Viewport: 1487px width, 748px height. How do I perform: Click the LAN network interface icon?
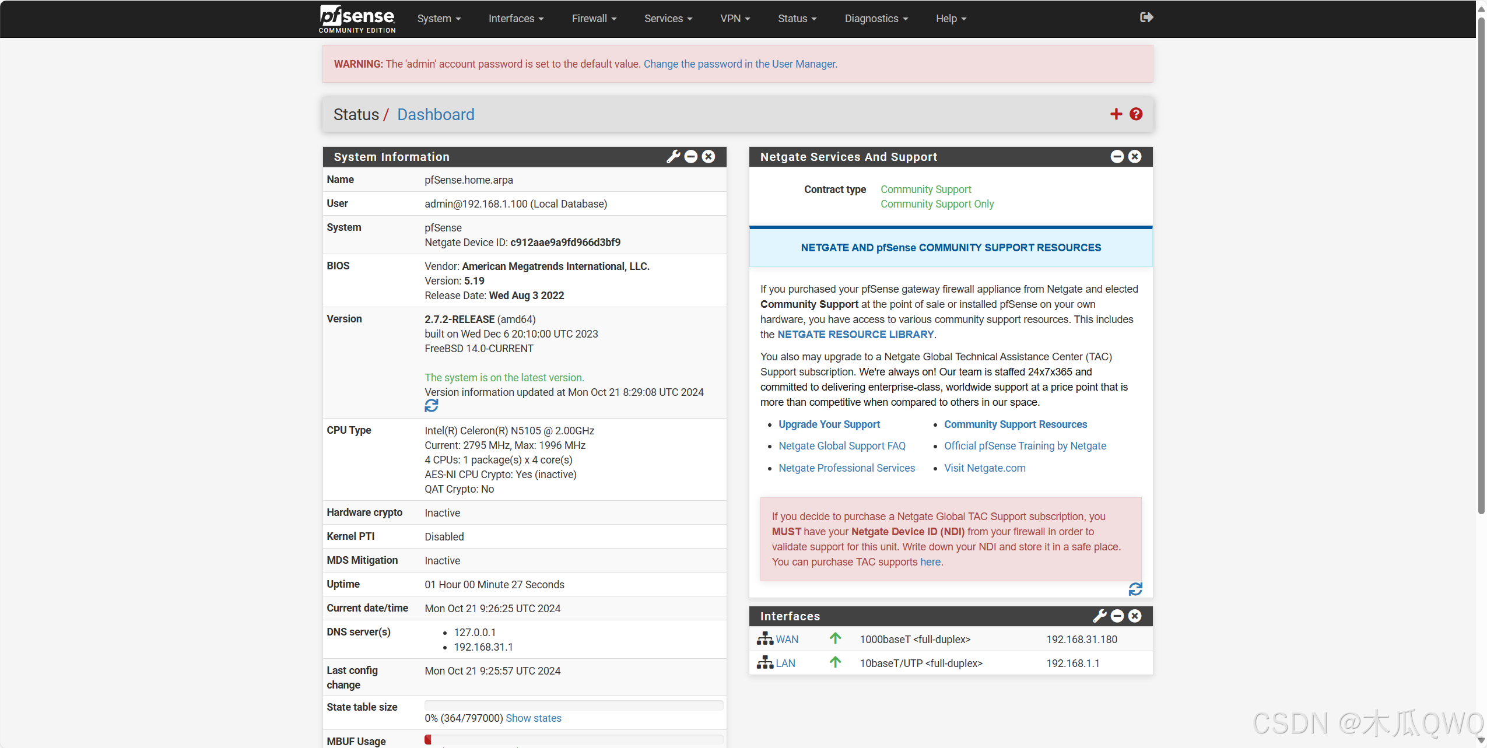tap(765, 663)
